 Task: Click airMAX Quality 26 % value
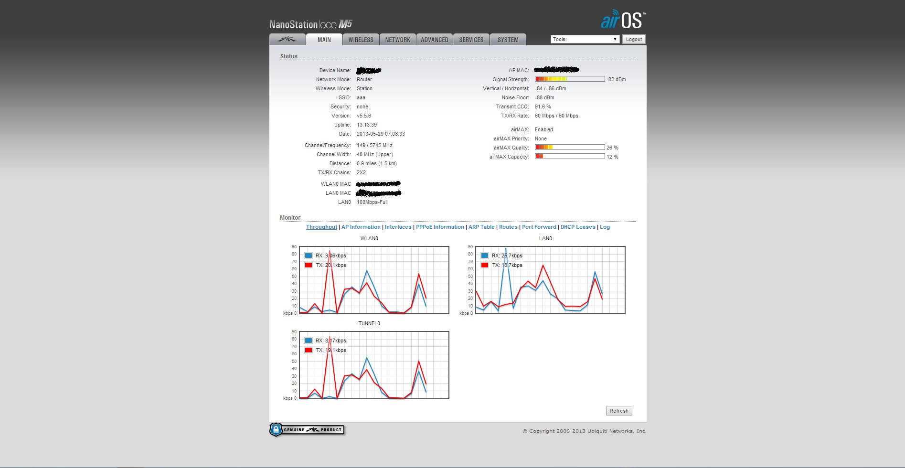(612, 148)
